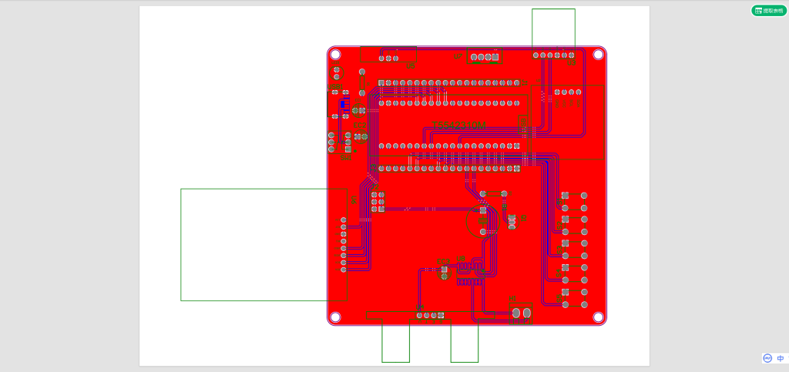
Task: Toggle the 中 Chinese input mode indicator
Action: click(780, 358)
